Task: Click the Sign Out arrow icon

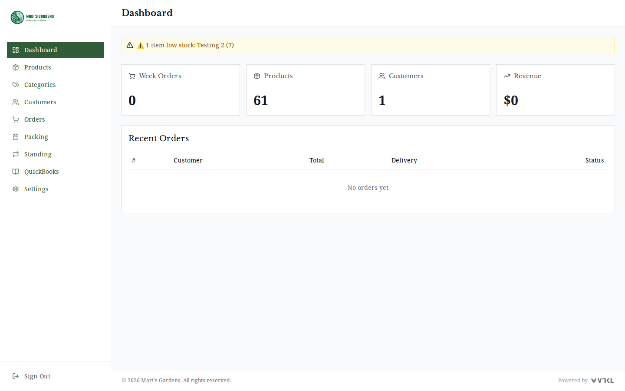Action: tap(16, 376)
